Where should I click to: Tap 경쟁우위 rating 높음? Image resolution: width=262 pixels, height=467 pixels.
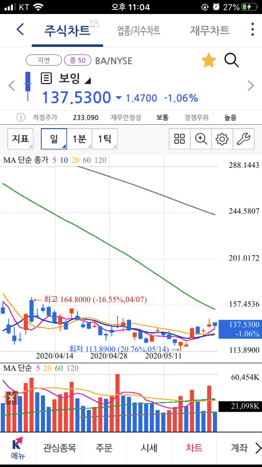230,118
